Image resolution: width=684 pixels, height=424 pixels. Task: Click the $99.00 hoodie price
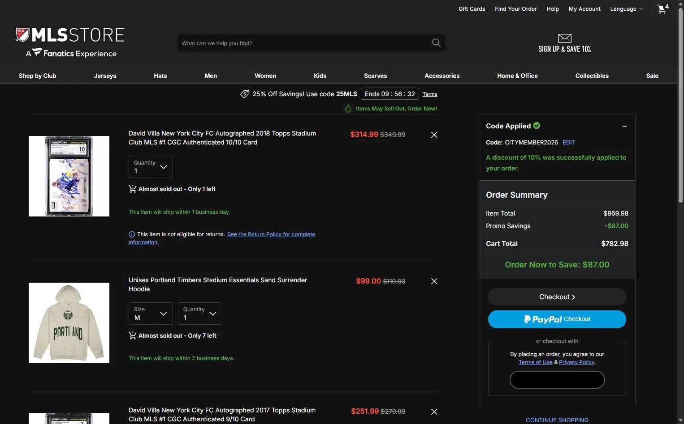pyautogui.click(x=368, y=281)
